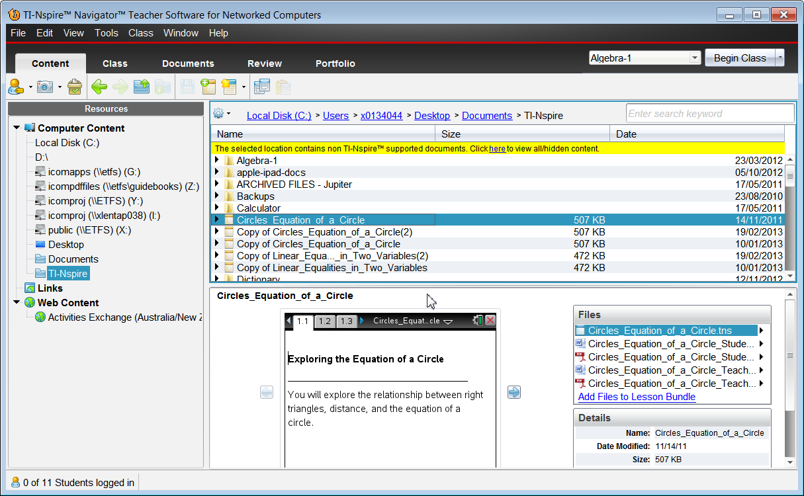Click Add Files to Lesson Bundle link
Viewport: 804px width, 496px height.
[x=637, y=397]
